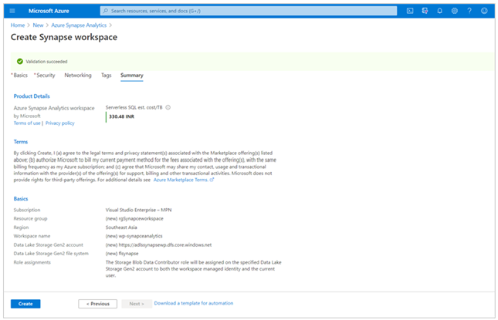Focus the Search resources, services, and docs field
The image size is (498, 320).
[249, 11]
